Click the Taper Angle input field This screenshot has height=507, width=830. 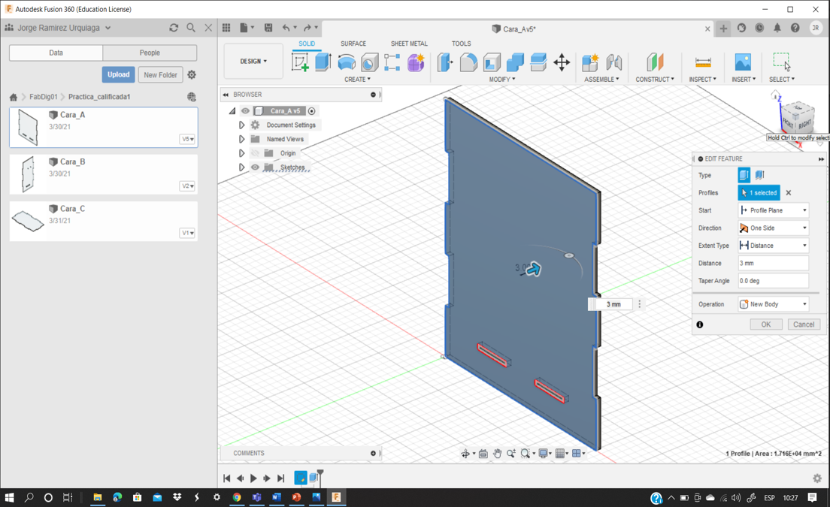click(773, 281)
